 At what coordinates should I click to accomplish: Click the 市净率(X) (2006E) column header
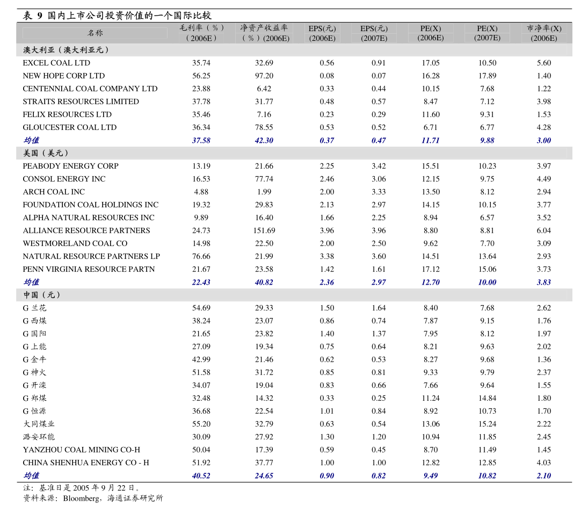point(544,33)
